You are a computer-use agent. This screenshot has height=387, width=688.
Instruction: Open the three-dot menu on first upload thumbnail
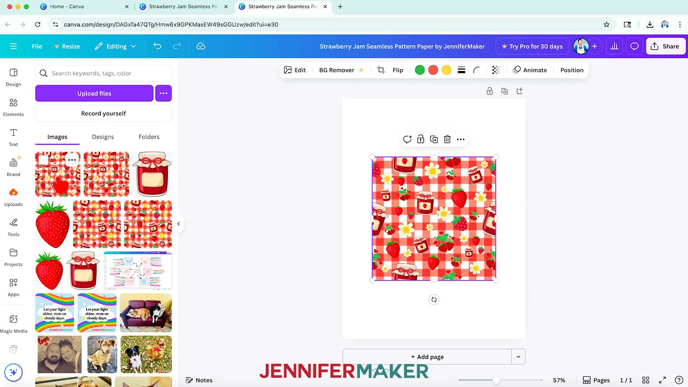[x=72, y=160]
